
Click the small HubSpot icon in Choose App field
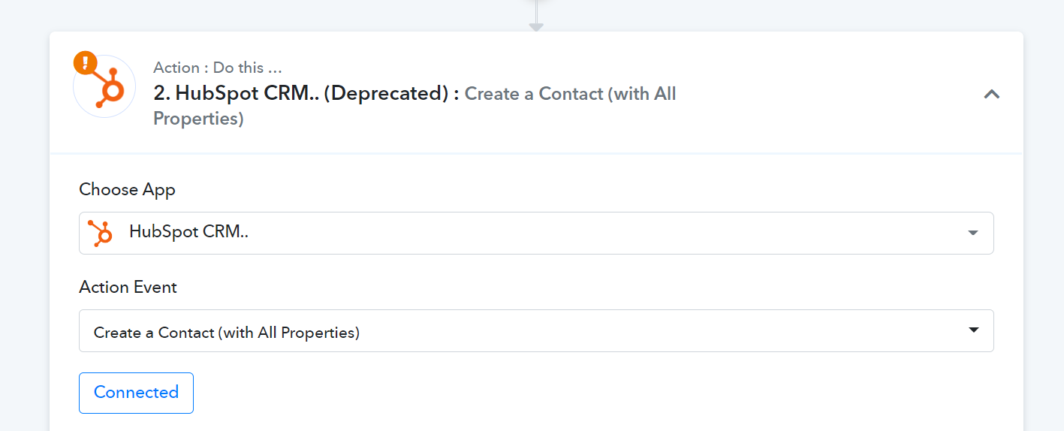point(100,234)
